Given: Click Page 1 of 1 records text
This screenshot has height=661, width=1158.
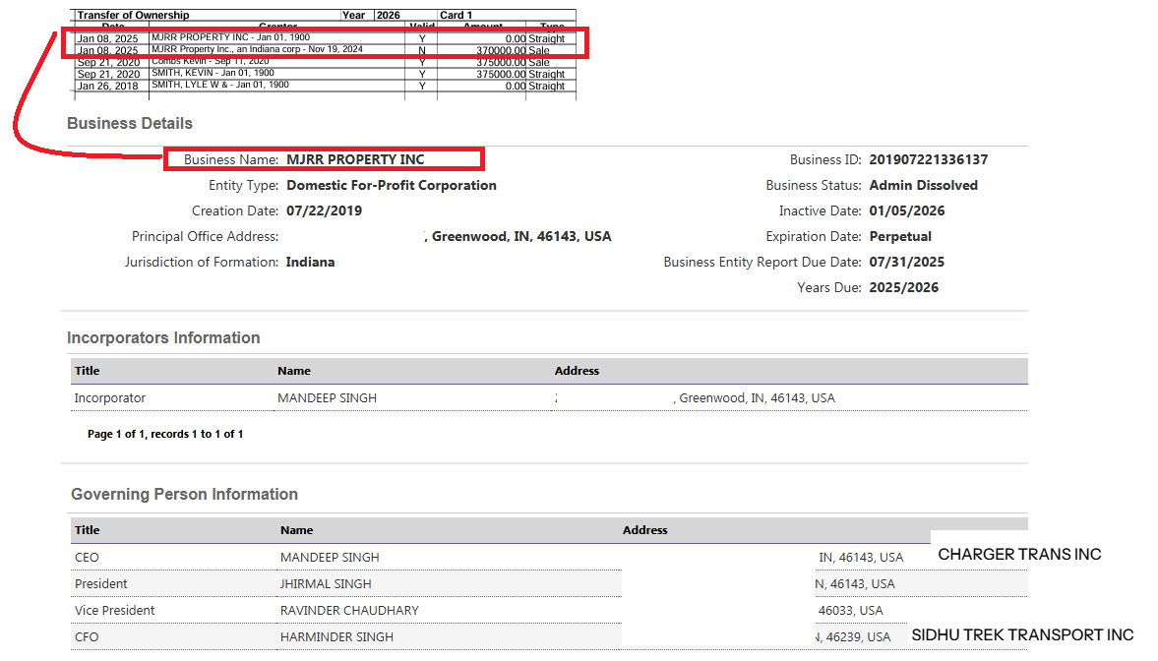Looking at the screenshot, I should (x=165, y=434).
